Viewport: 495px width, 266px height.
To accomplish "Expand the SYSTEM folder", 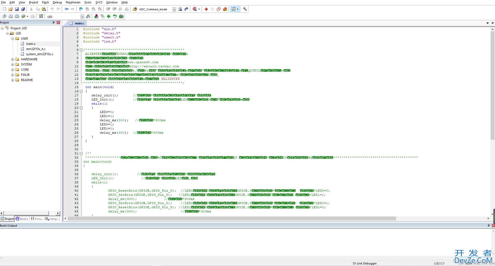I will (x=12, y=64).
